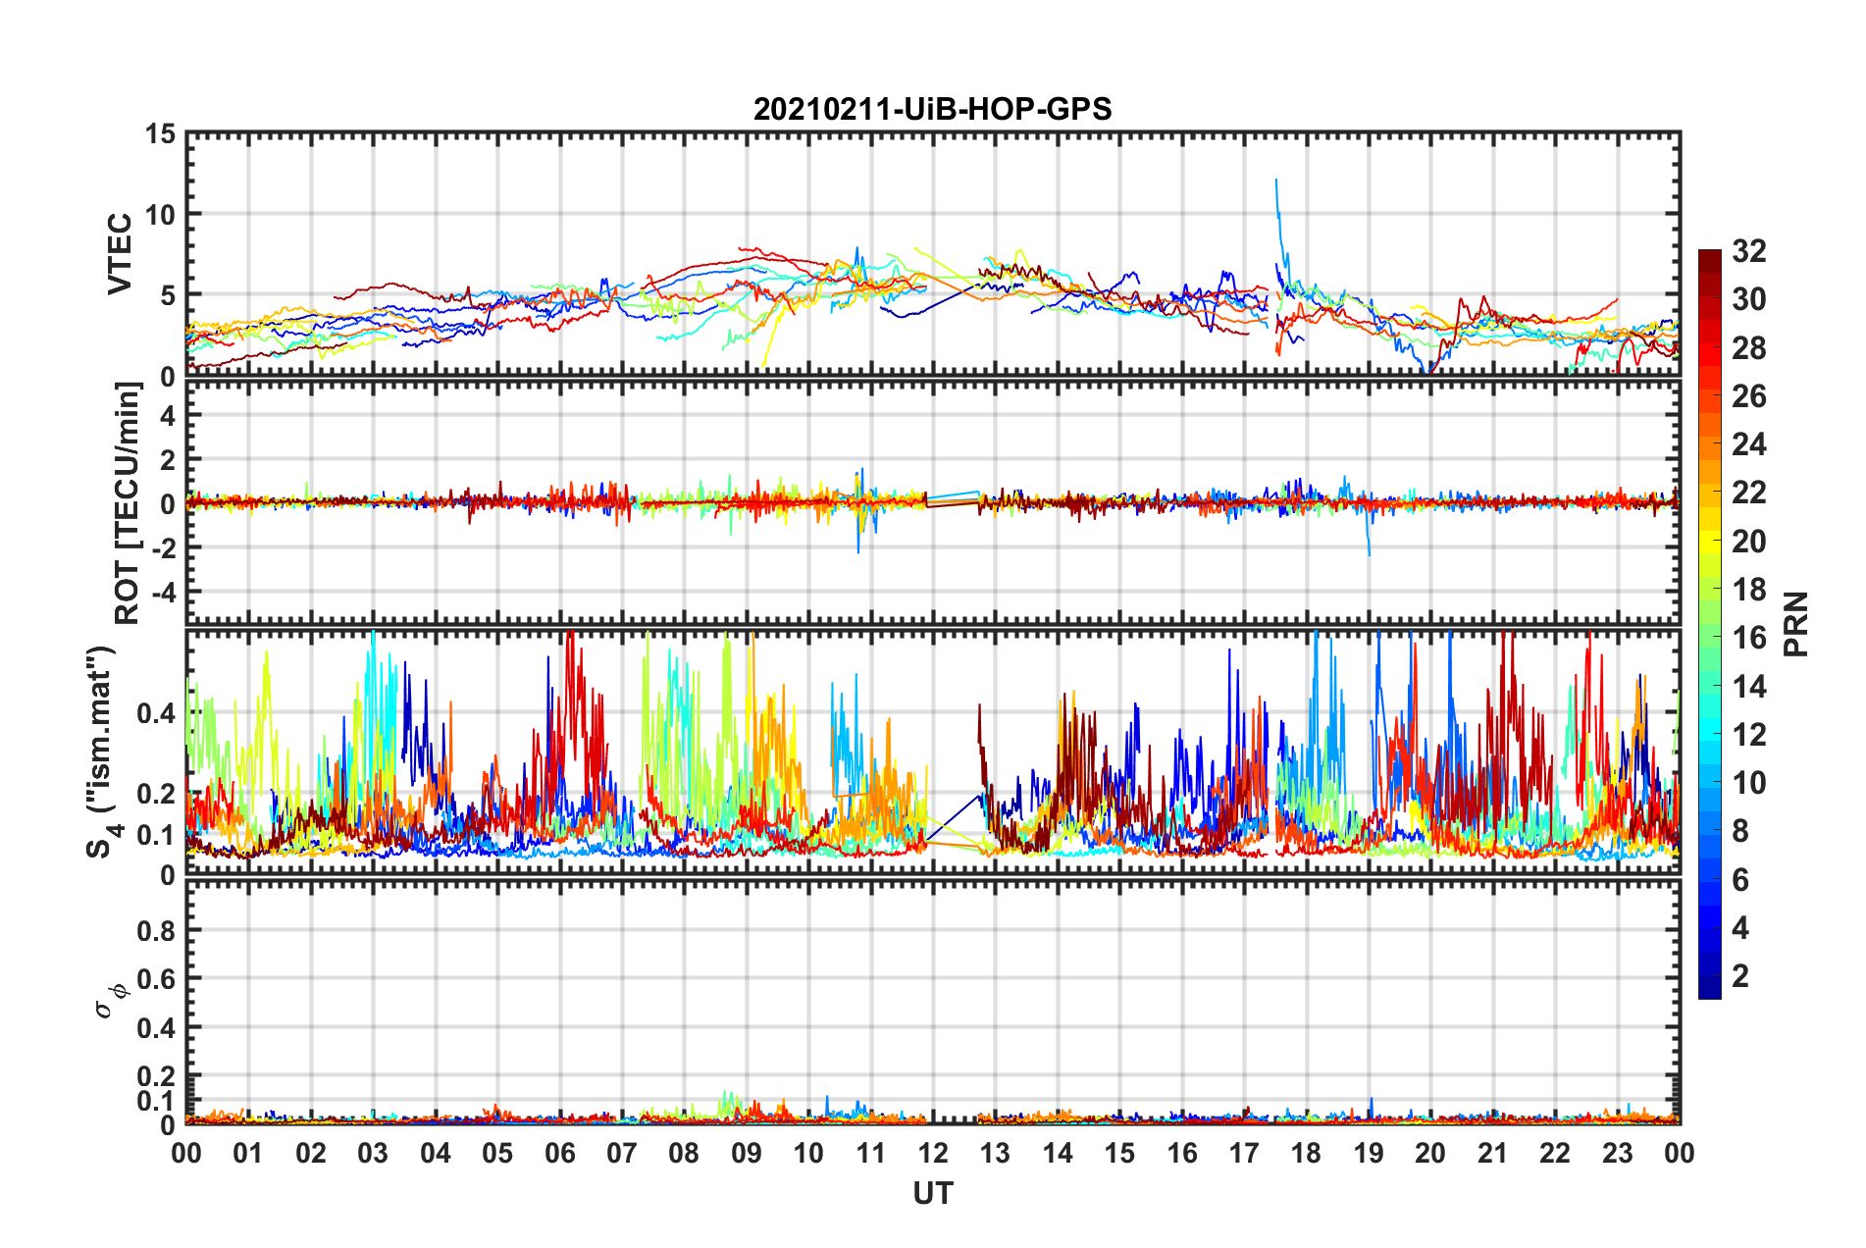The height and width of the screenshot is (1248, 1866).
Task: Click the 12 tick on the UT axis
Action: click(933, 1153)
